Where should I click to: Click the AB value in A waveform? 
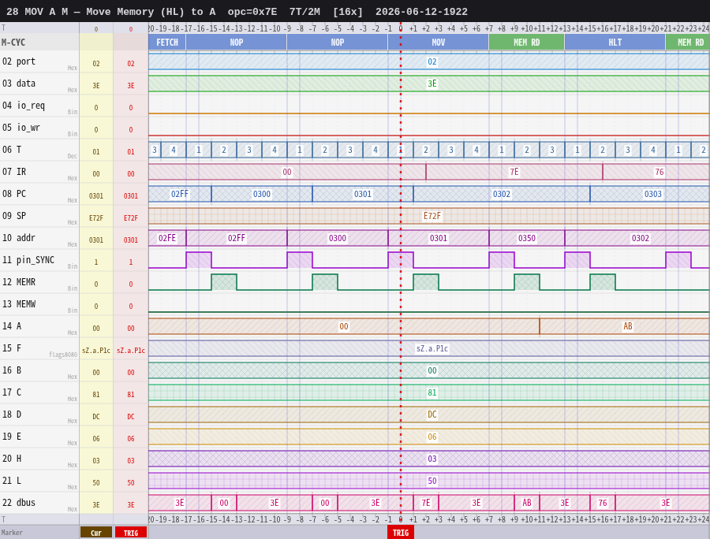click(x=628, y=326)
